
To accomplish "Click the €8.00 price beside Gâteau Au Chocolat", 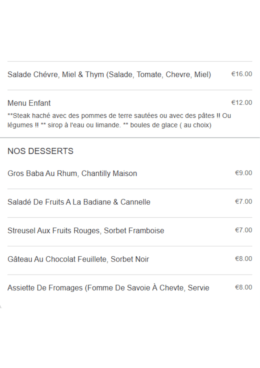I will click(243, 258).
